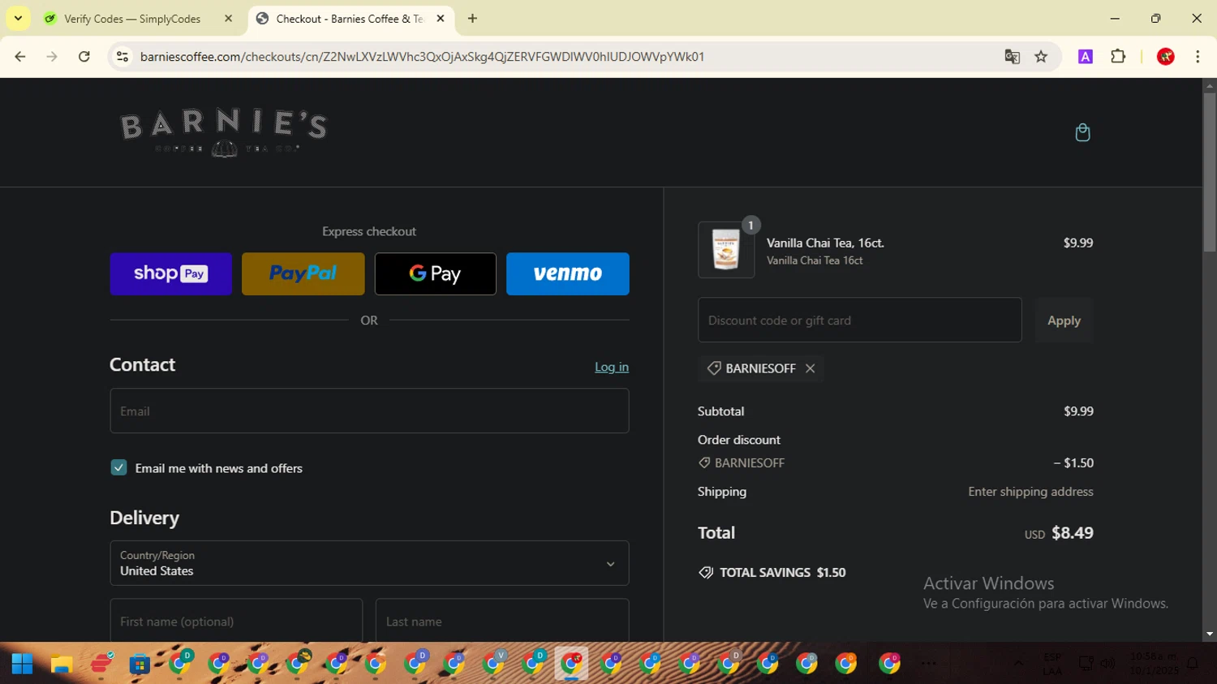This screenshot has height=684, width=1217.
Task: Translate this page icon
Action: click(x=1012, y=57)
